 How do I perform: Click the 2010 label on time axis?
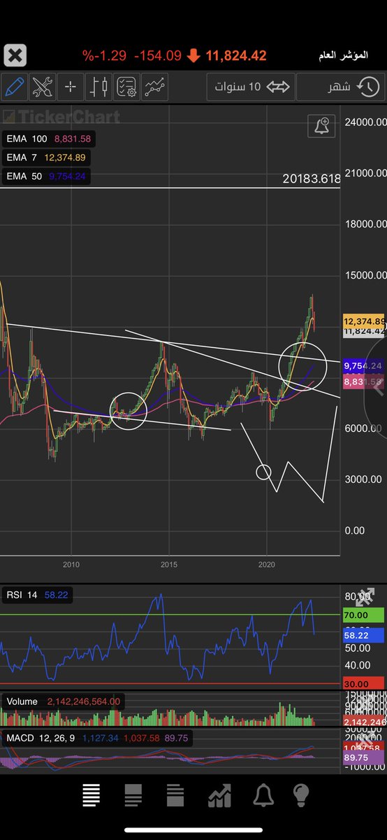(x=70, y=564)
